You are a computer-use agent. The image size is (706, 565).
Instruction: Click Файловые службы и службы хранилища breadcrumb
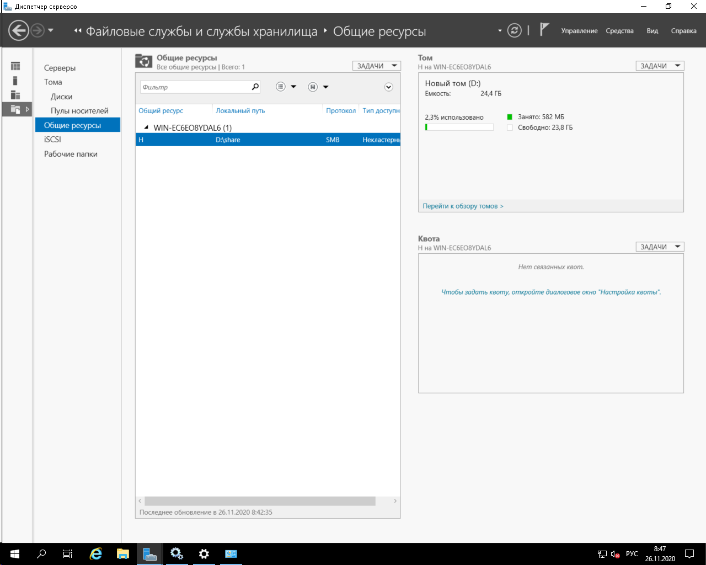pyautogui.click(x=201, y=31)
